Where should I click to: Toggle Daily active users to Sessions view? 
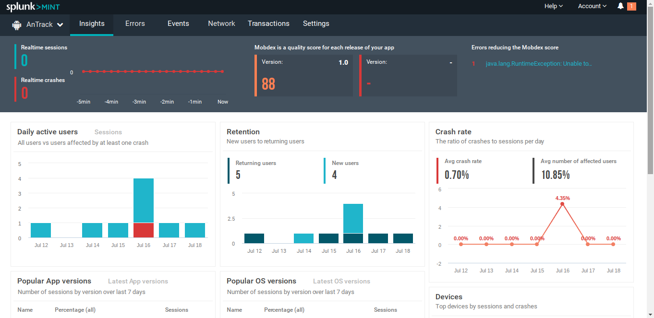point(108,132)
